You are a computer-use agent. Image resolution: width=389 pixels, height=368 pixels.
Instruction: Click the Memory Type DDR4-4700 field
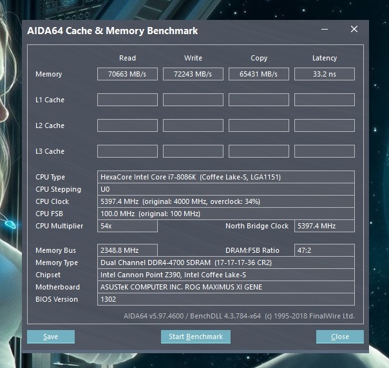pyautogui.click(x=226, y=262)
